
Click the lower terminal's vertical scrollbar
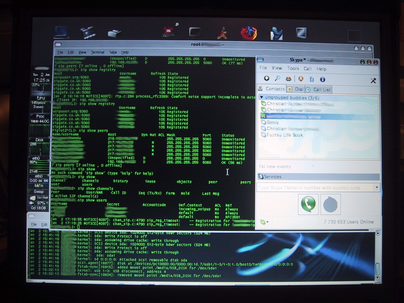(x=377, y=268)
